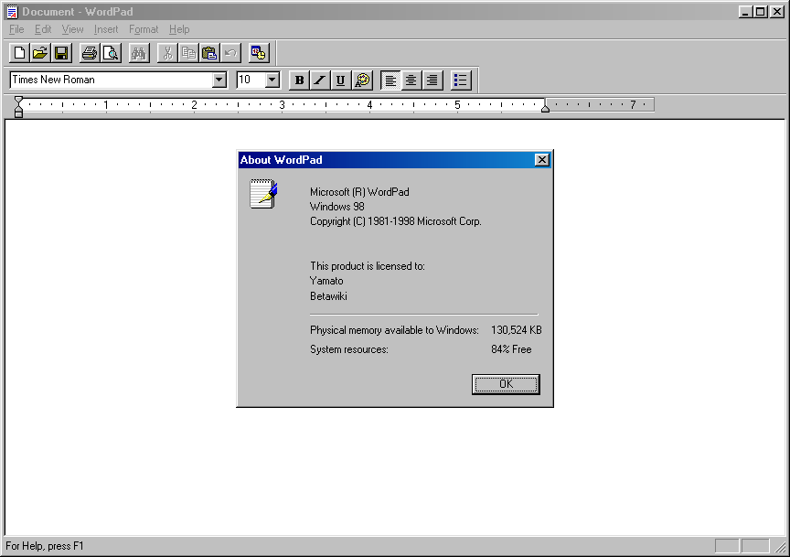Image resolution: width=790 pixels, height=557 pixels.
Task: Open the File menu
Action: (x=16, y=29)
